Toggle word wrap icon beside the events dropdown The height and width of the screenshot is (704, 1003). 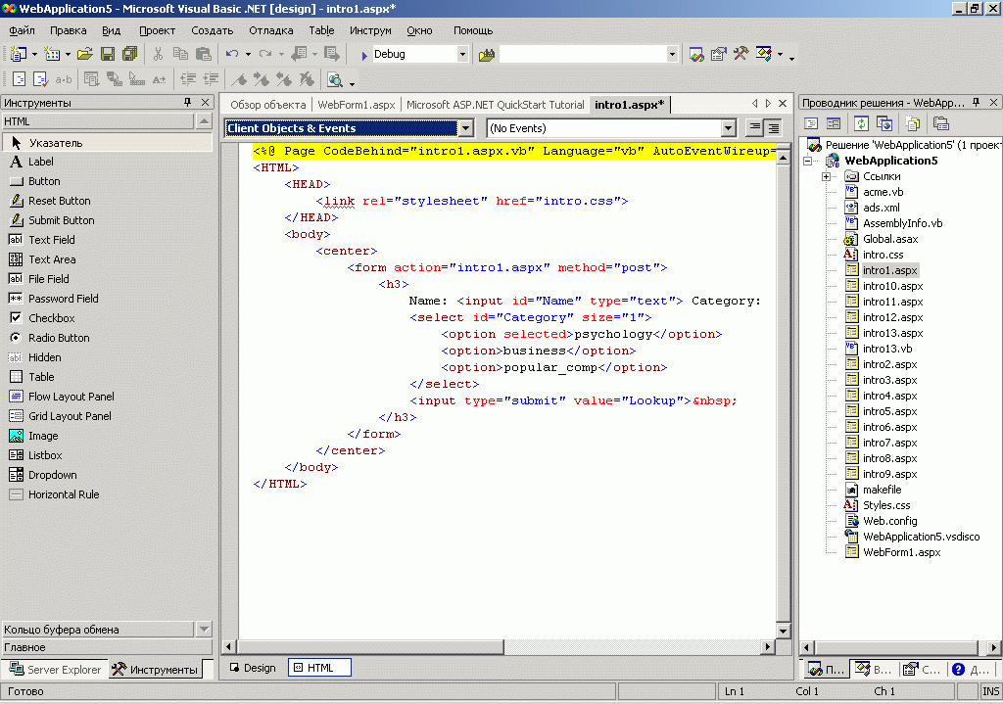[x=752, y=127]
